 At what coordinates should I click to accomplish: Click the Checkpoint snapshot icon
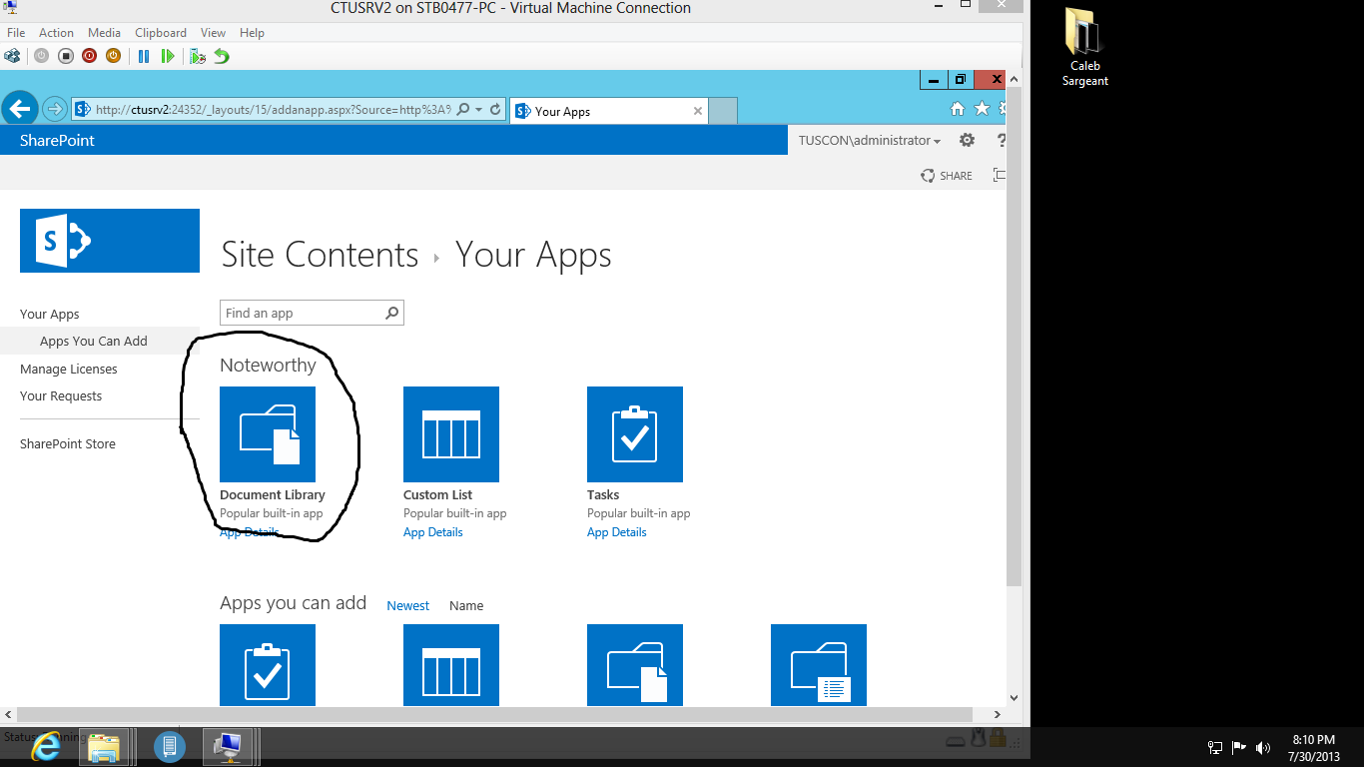(x=198, y=56)
